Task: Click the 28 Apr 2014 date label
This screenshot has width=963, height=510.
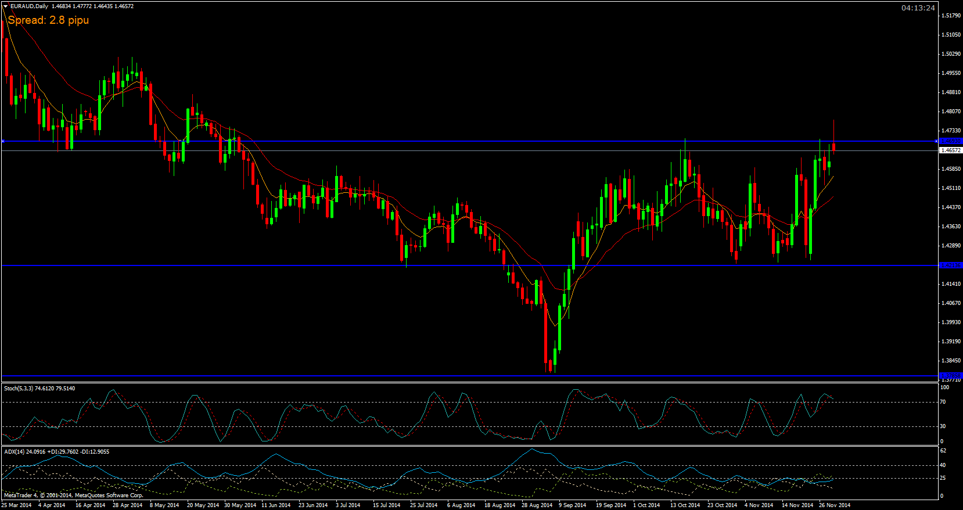Action: [128, 505]
